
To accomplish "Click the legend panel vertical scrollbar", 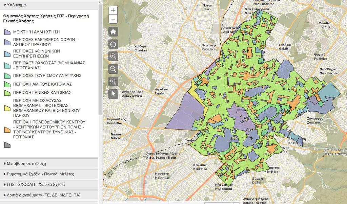I will [100, 60].
